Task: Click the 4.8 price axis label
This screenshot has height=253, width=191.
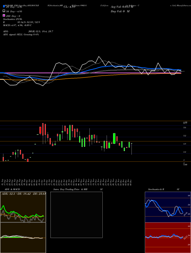Action: tap(185, 144)
